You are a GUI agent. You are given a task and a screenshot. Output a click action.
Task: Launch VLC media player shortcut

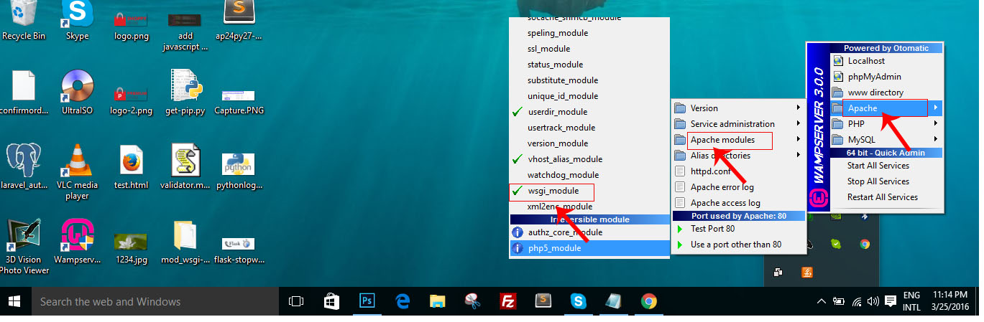tap(77, 172)
